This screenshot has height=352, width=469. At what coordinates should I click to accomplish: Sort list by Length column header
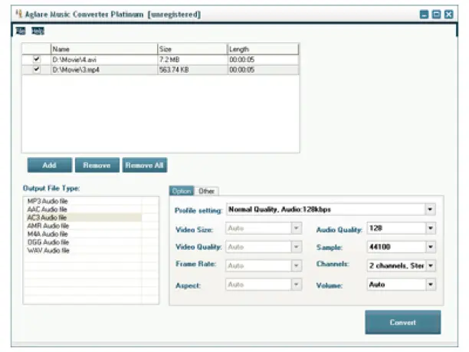[x=263, y=49]
